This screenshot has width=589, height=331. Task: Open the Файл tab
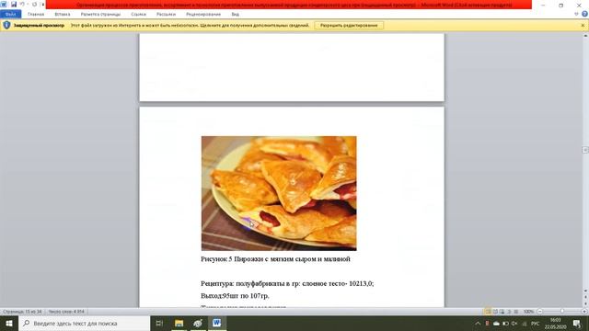[x=10, y=15]
